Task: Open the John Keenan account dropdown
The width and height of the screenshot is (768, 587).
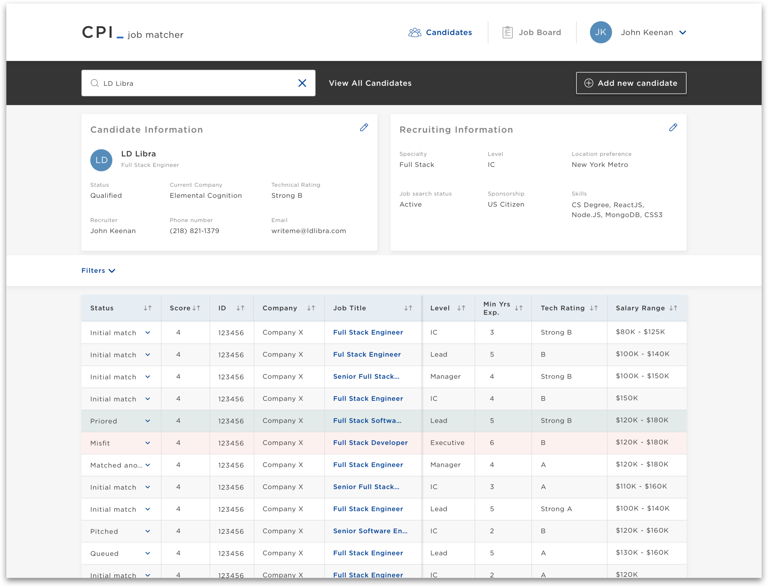Action: 682,33
